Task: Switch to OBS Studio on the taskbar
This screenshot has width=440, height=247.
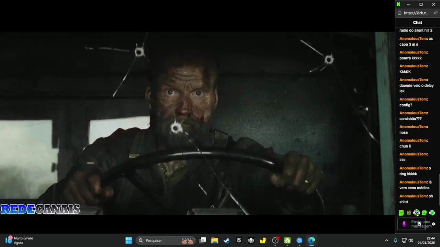Action: point(275,240)
